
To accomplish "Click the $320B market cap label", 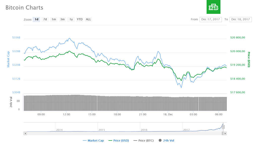I will pos(16,65).
